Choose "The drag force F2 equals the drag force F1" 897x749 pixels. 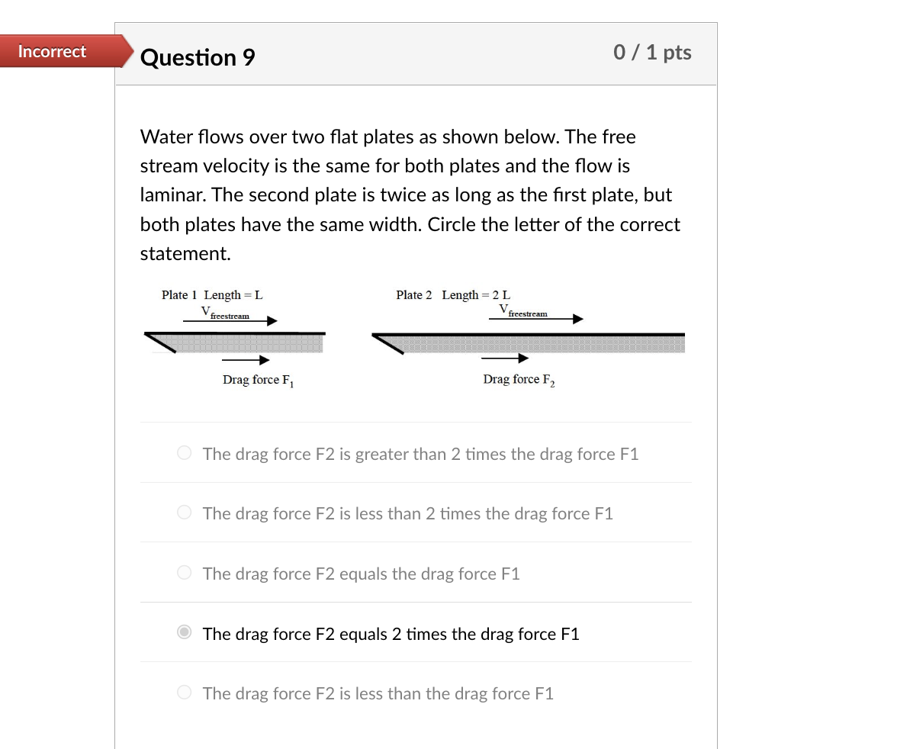(361, 574)
